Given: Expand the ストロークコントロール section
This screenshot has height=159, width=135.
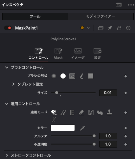Looking at the screenshot, I should click(x=7, y=155).
